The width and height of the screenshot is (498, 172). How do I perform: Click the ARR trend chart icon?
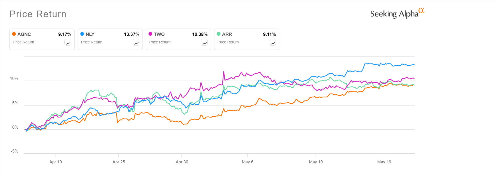pyautogui.click(x=273, y=43)
